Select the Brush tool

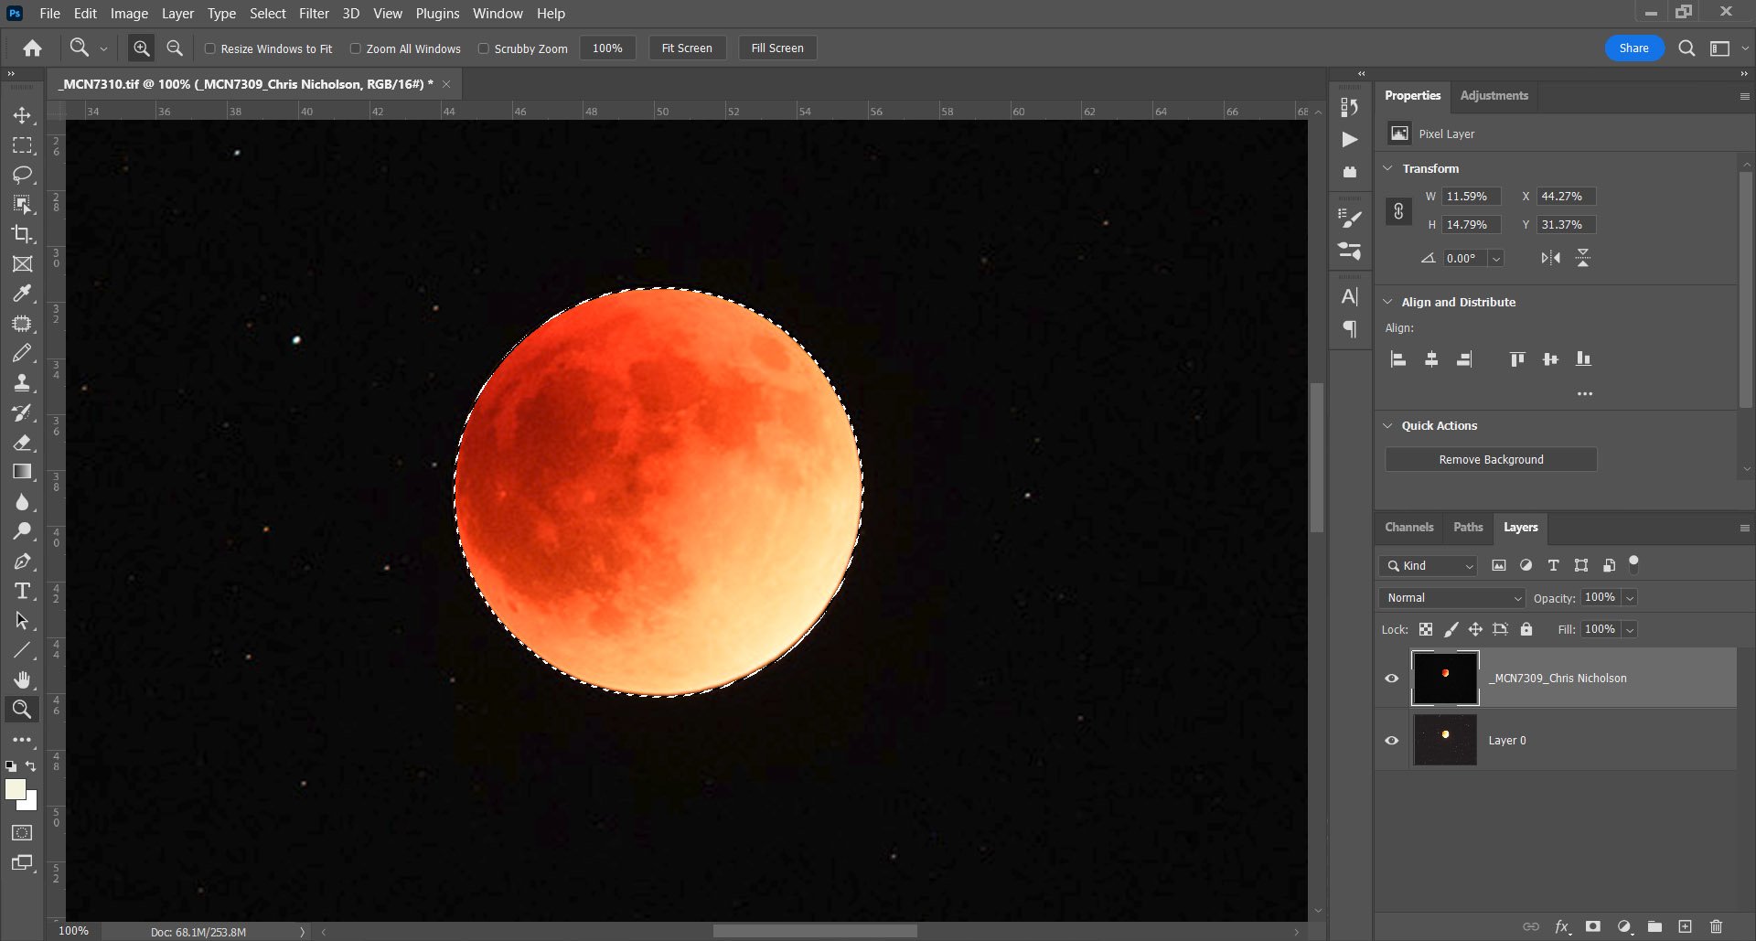(x=22, y=353)
